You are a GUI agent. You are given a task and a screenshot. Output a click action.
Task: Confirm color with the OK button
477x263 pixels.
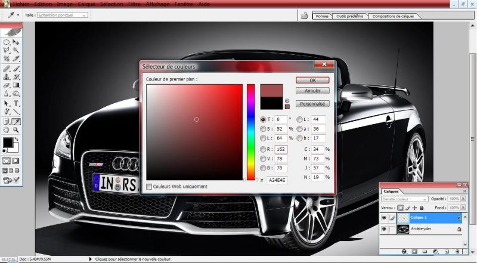point(312,81)
